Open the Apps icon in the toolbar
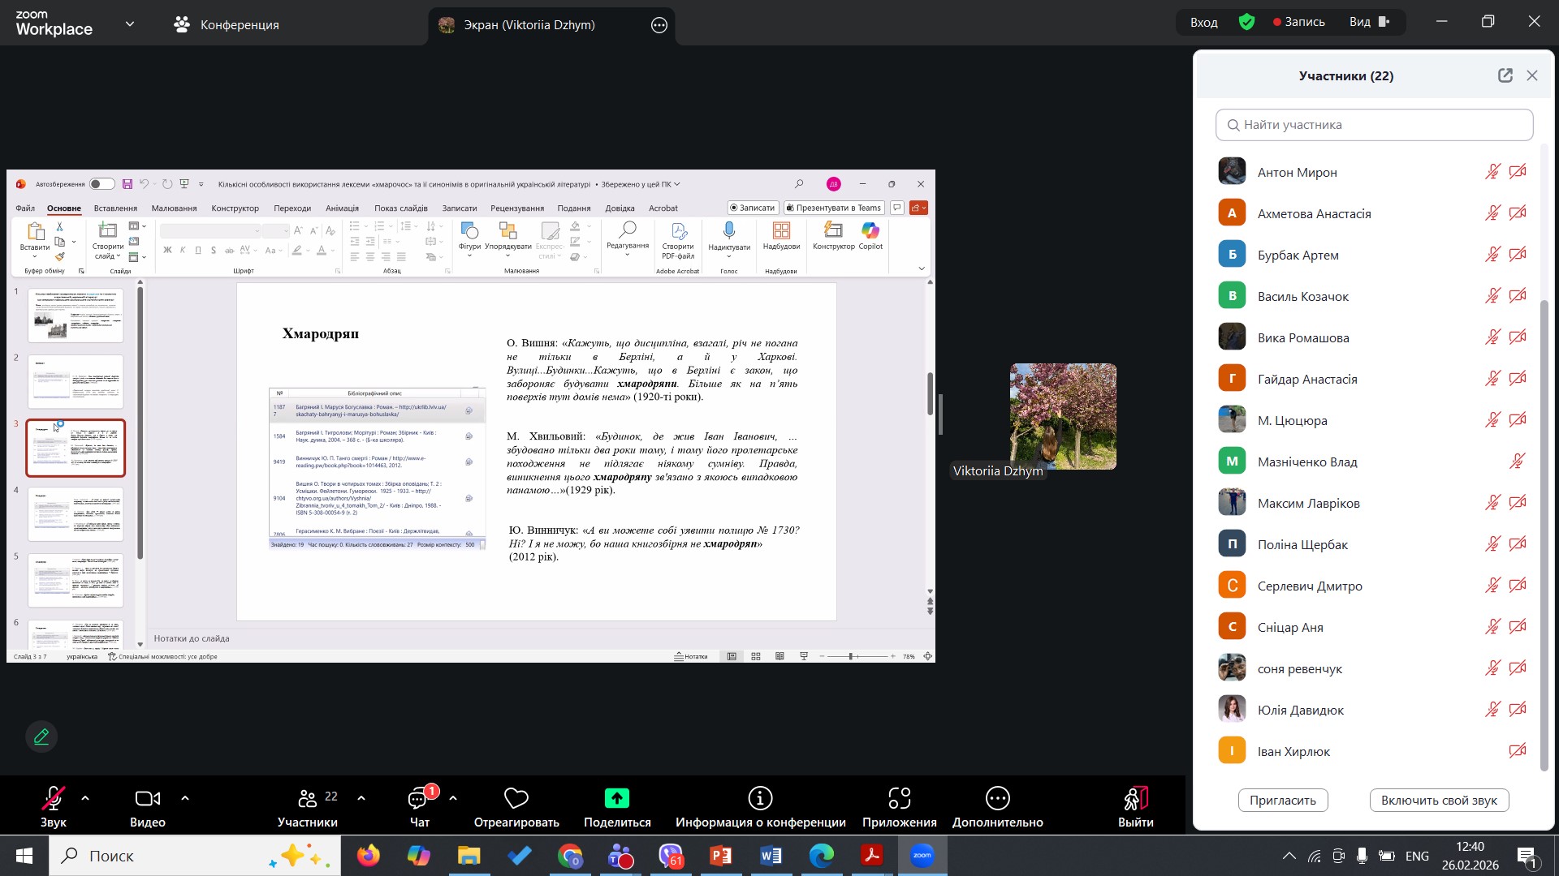 [x=899, y=799]
